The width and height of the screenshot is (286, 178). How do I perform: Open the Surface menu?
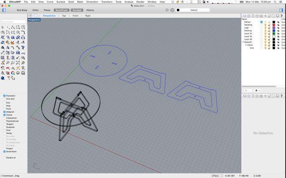click(x=61, y=2)
